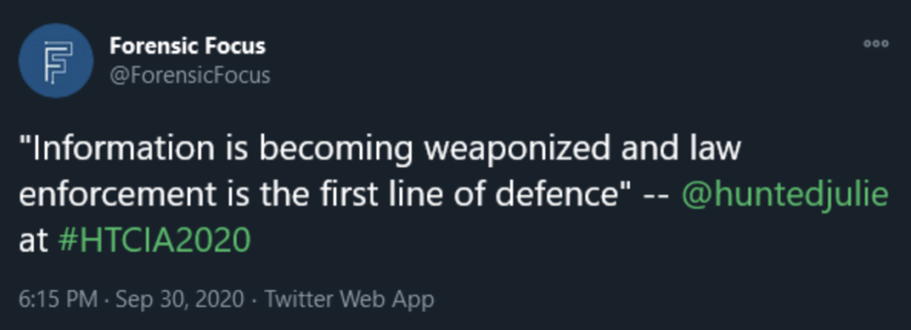Click "weaponized" in the tweet text
This screenshot has height=330, width=911.
tap(517, 150)
